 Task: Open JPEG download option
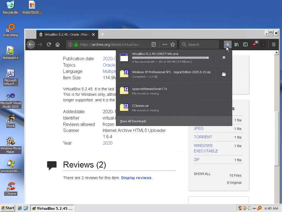199,128
